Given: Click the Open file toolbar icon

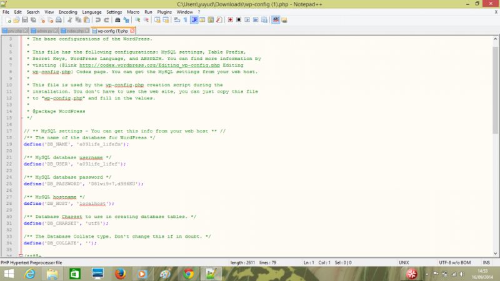Looking at the screenshot, I should point(16,20).
